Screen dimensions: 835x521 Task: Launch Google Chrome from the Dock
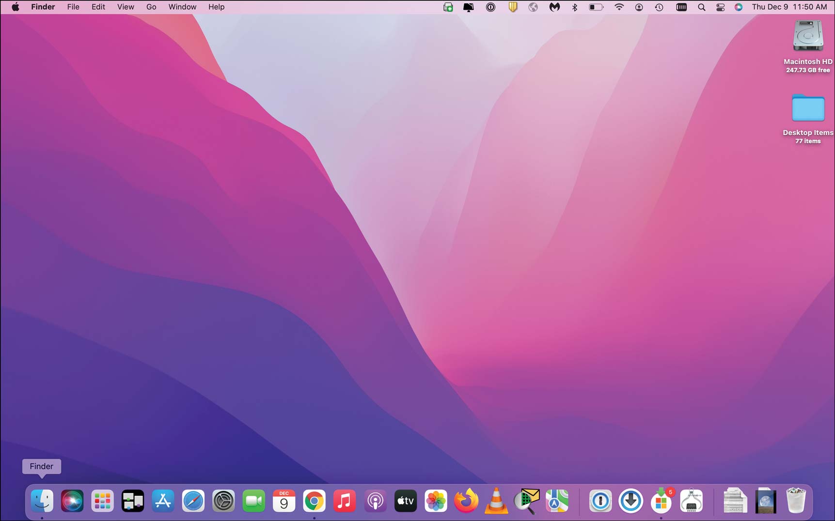click(314, 501)
